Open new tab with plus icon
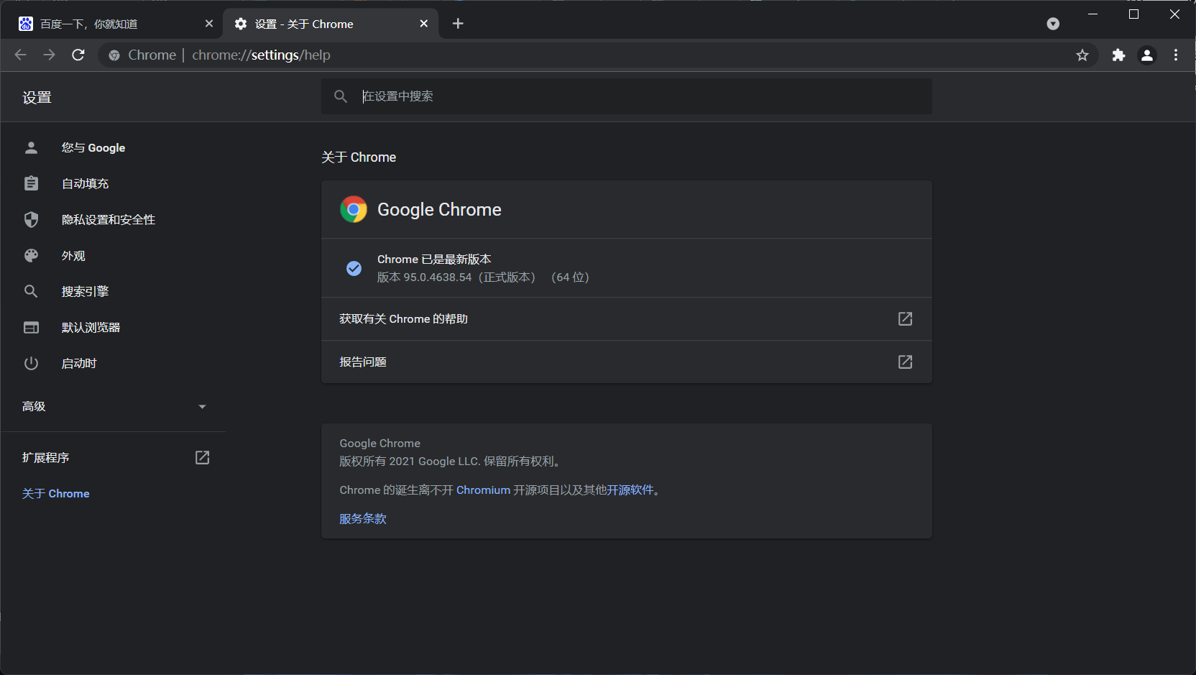Screen dimensions: 1196x675 [x=458, y=24]
